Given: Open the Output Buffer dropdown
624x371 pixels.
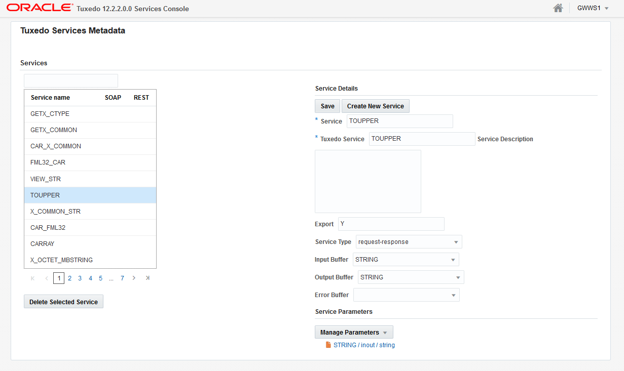Looking at the screenshot, I should pyautogui.click(x=411, y=277).
